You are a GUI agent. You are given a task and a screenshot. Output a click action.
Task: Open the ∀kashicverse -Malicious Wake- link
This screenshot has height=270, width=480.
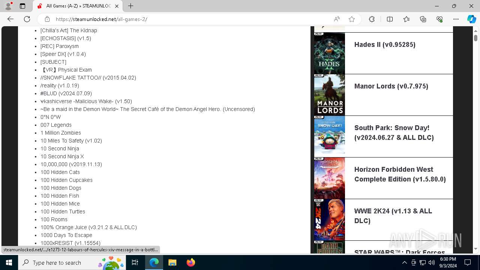(86, 101)
